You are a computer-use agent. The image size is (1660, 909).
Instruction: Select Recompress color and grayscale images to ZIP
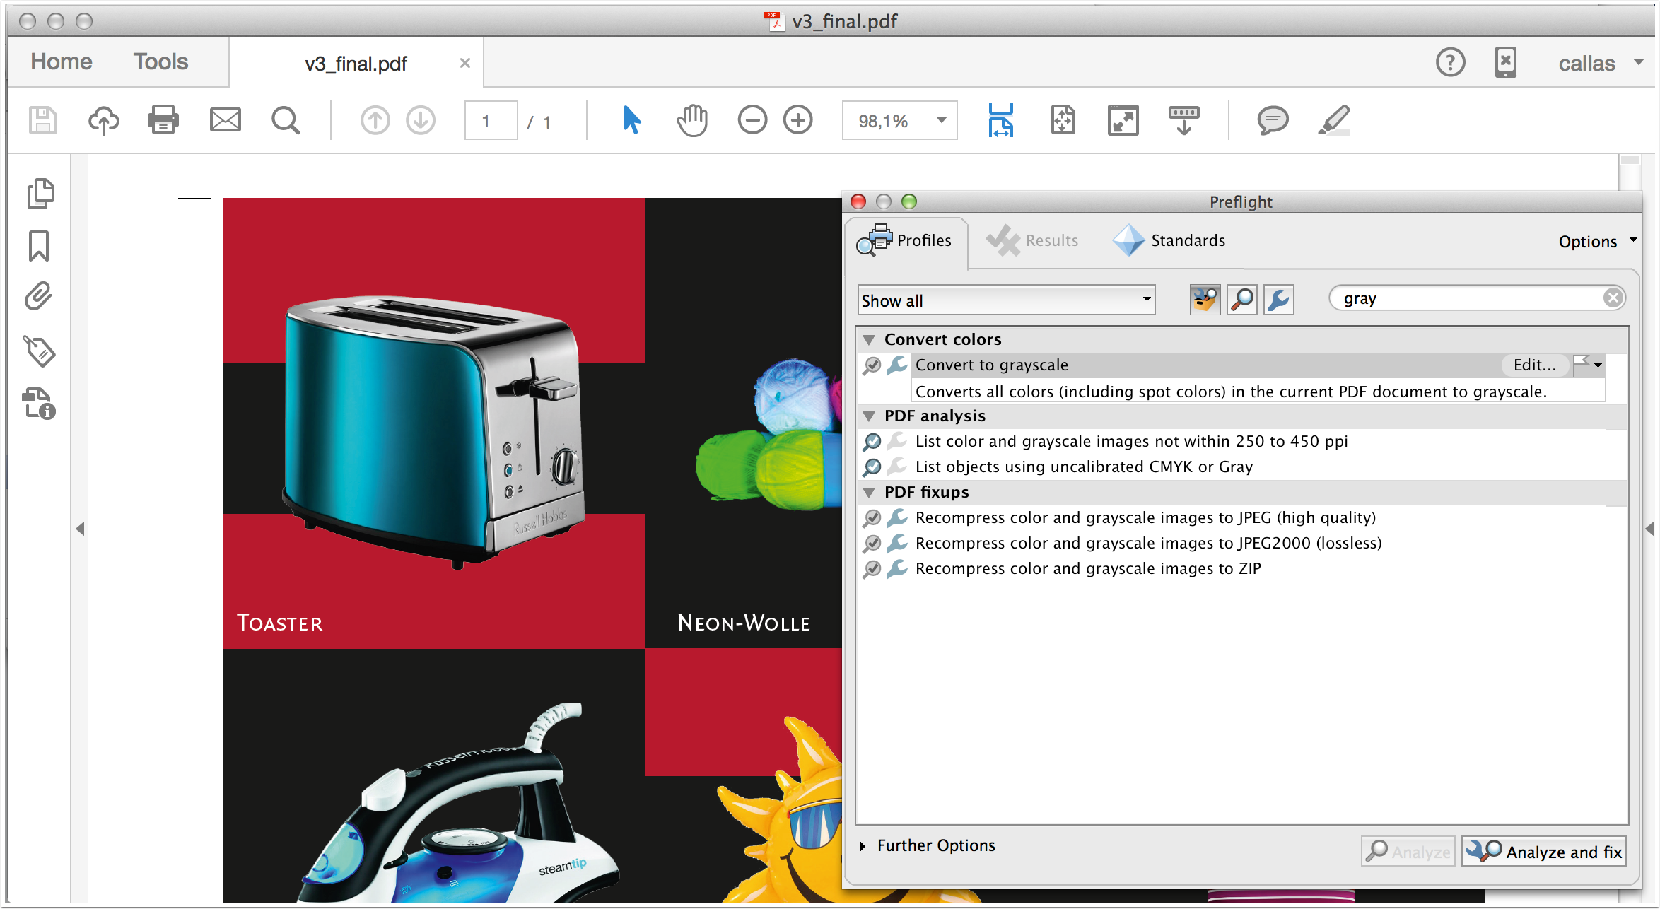coord(1087,569)
